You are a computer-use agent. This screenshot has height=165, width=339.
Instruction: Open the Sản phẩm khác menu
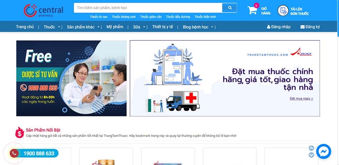(81, 27)
